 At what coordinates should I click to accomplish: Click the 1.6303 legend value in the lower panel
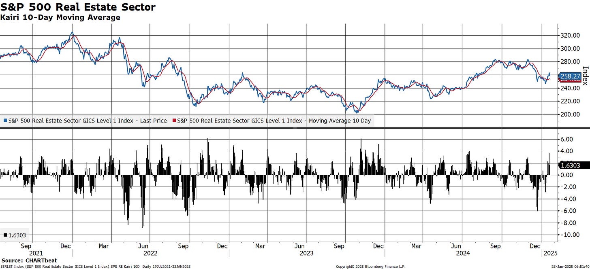17,235
